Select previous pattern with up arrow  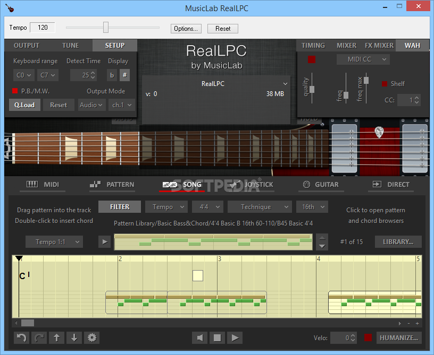coord(322,238)
